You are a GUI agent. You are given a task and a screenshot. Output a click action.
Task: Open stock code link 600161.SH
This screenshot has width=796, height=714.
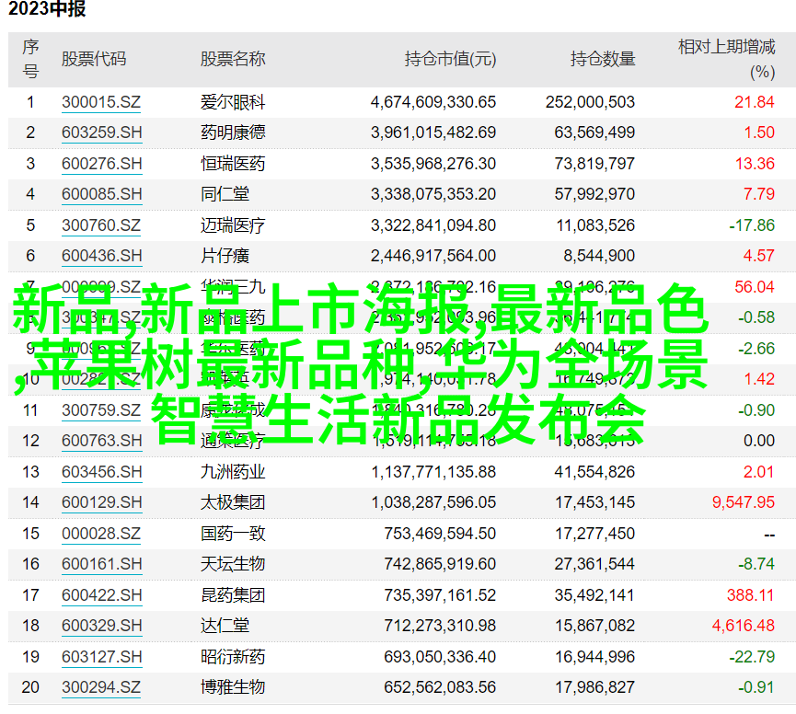coord(101,564)
